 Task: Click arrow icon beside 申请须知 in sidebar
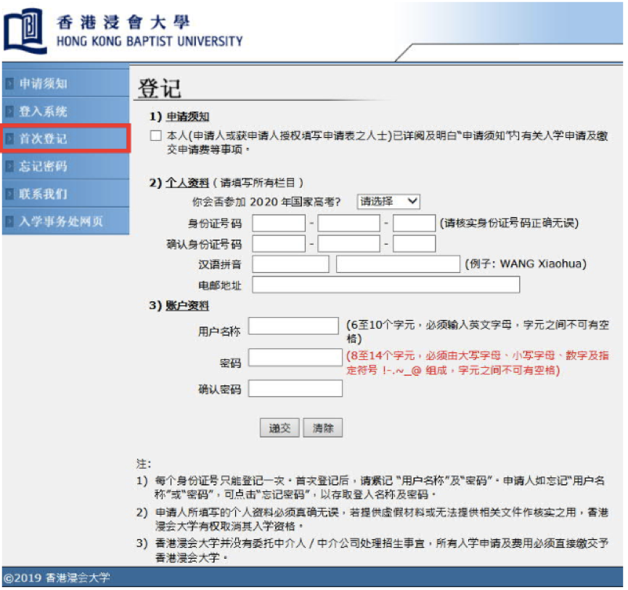coord(9,83)
